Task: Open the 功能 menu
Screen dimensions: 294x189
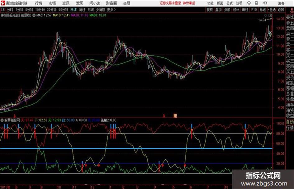Action: 210,3
